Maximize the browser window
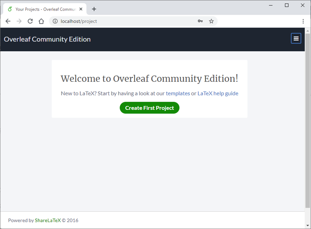This screenshot has height=229, width=311. tap(287, 5)
